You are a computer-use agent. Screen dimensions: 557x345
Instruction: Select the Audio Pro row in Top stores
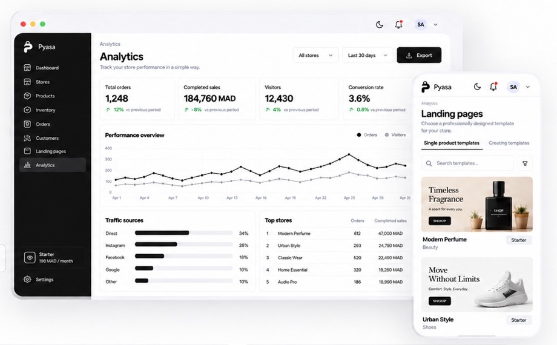click(x=335, y=282)
